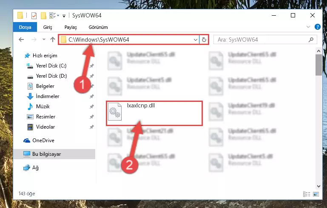Click the Back navigation arrow
This screenshot has height=208, width=327.
click(x=21, y=39)
